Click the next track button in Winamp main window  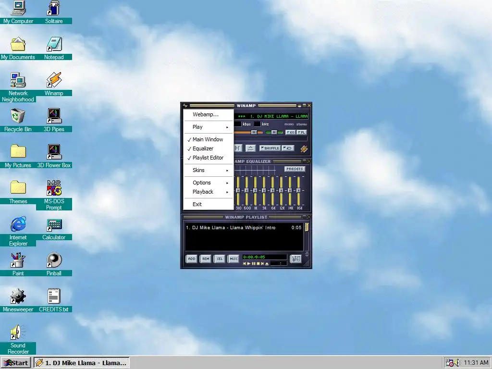[x=238, y=148]
